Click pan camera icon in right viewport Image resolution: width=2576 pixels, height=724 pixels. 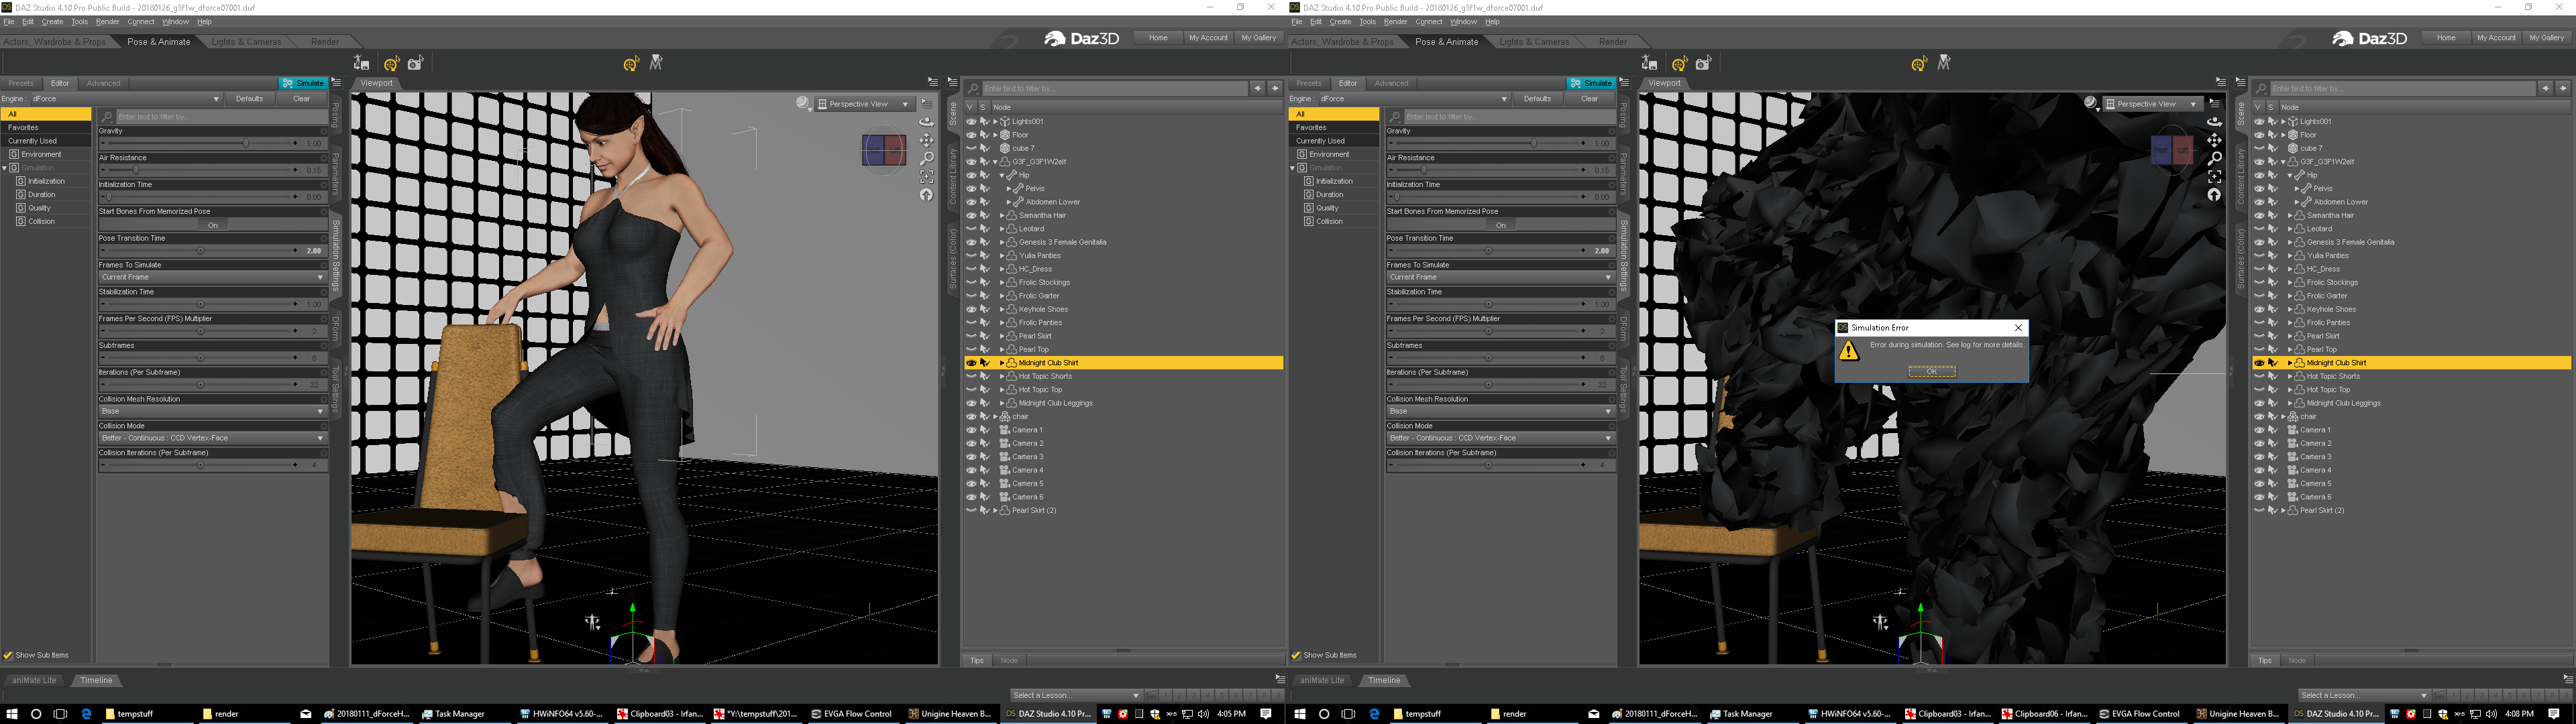pos(2214,140)
